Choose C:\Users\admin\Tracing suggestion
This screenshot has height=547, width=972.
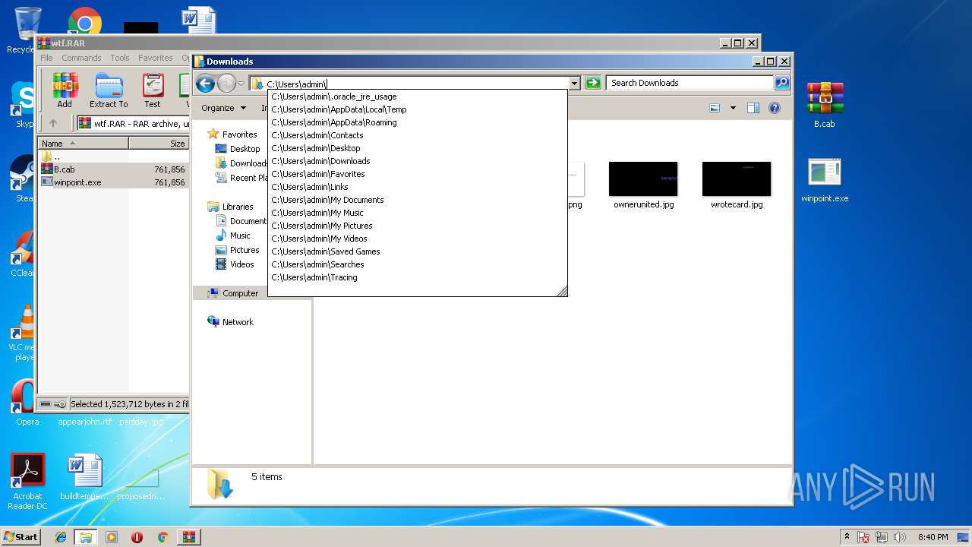(418, 277)
